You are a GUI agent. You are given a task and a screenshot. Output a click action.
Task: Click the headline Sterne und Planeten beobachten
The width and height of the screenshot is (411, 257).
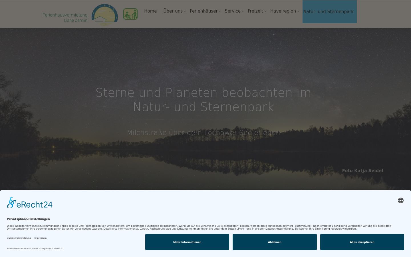coord(203,100)
